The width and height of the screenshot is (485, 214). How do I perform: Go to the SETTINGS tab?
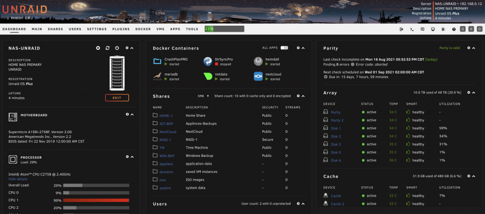click(97, 30)
